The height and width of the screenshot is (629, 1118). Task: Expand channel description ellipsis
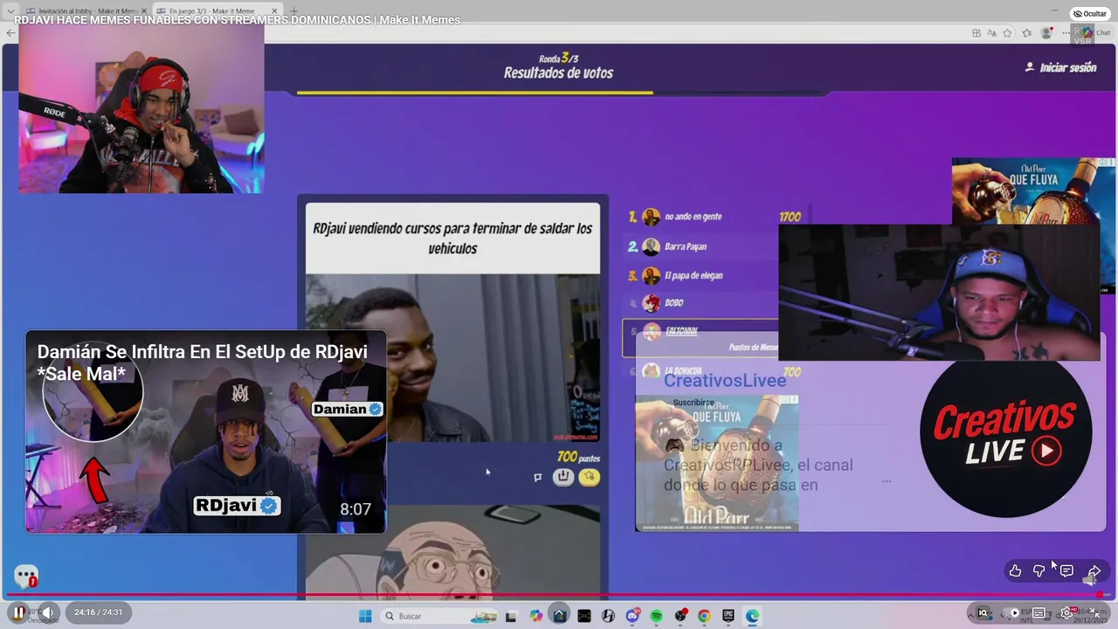point(887,480)
